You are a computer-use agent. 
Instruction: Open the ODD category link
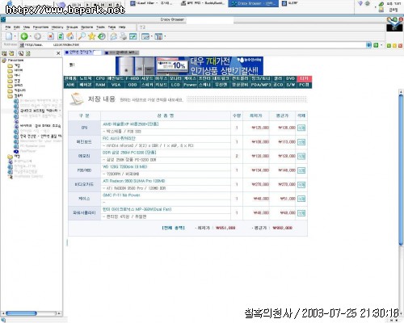coord(133,85)
